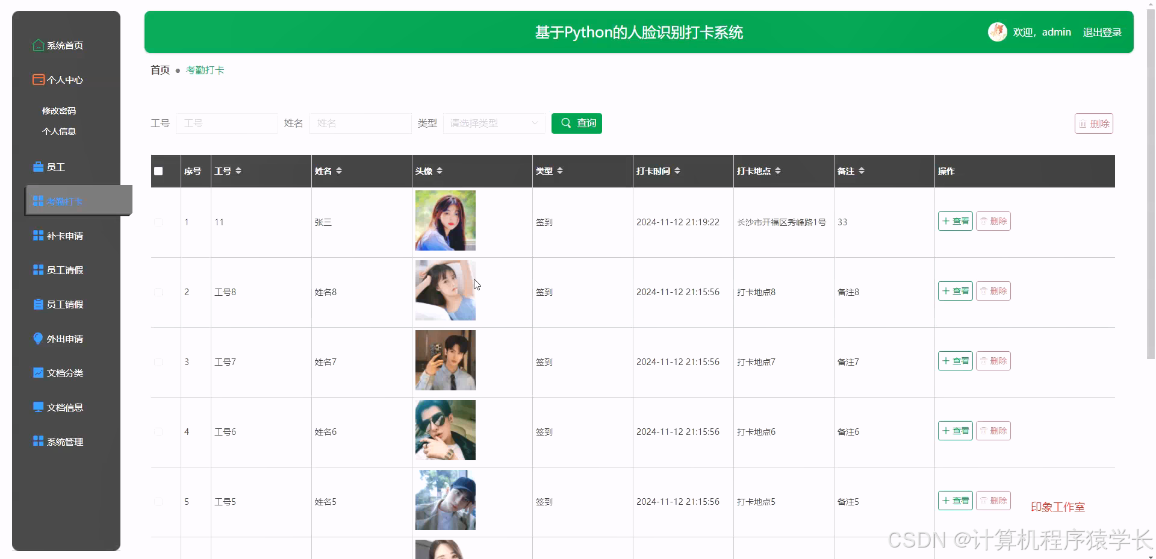Click 首页 breadcrumb link
The width and height of the screenshot is (1156, 559).
[160, 70]
